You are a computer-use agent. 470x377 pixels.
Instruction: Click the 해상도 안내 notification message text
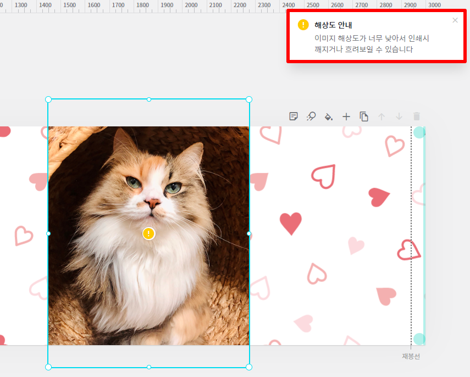(371, 44)
